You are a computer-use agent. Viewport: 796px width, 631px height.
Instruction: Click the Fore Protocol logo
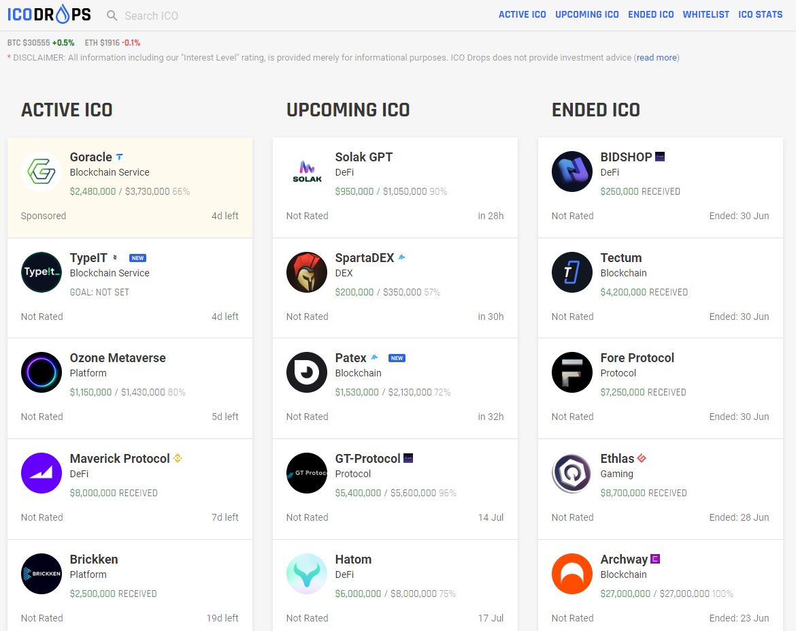coord(572,372)
